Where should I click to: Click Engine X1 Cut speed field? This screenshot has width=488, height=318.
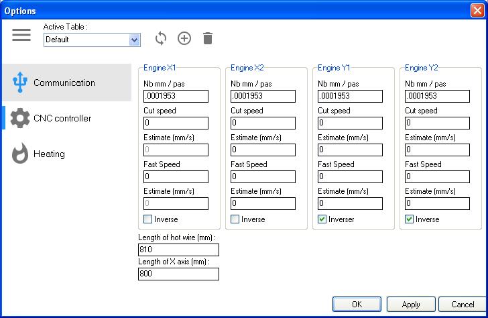[x=176, y=123]
